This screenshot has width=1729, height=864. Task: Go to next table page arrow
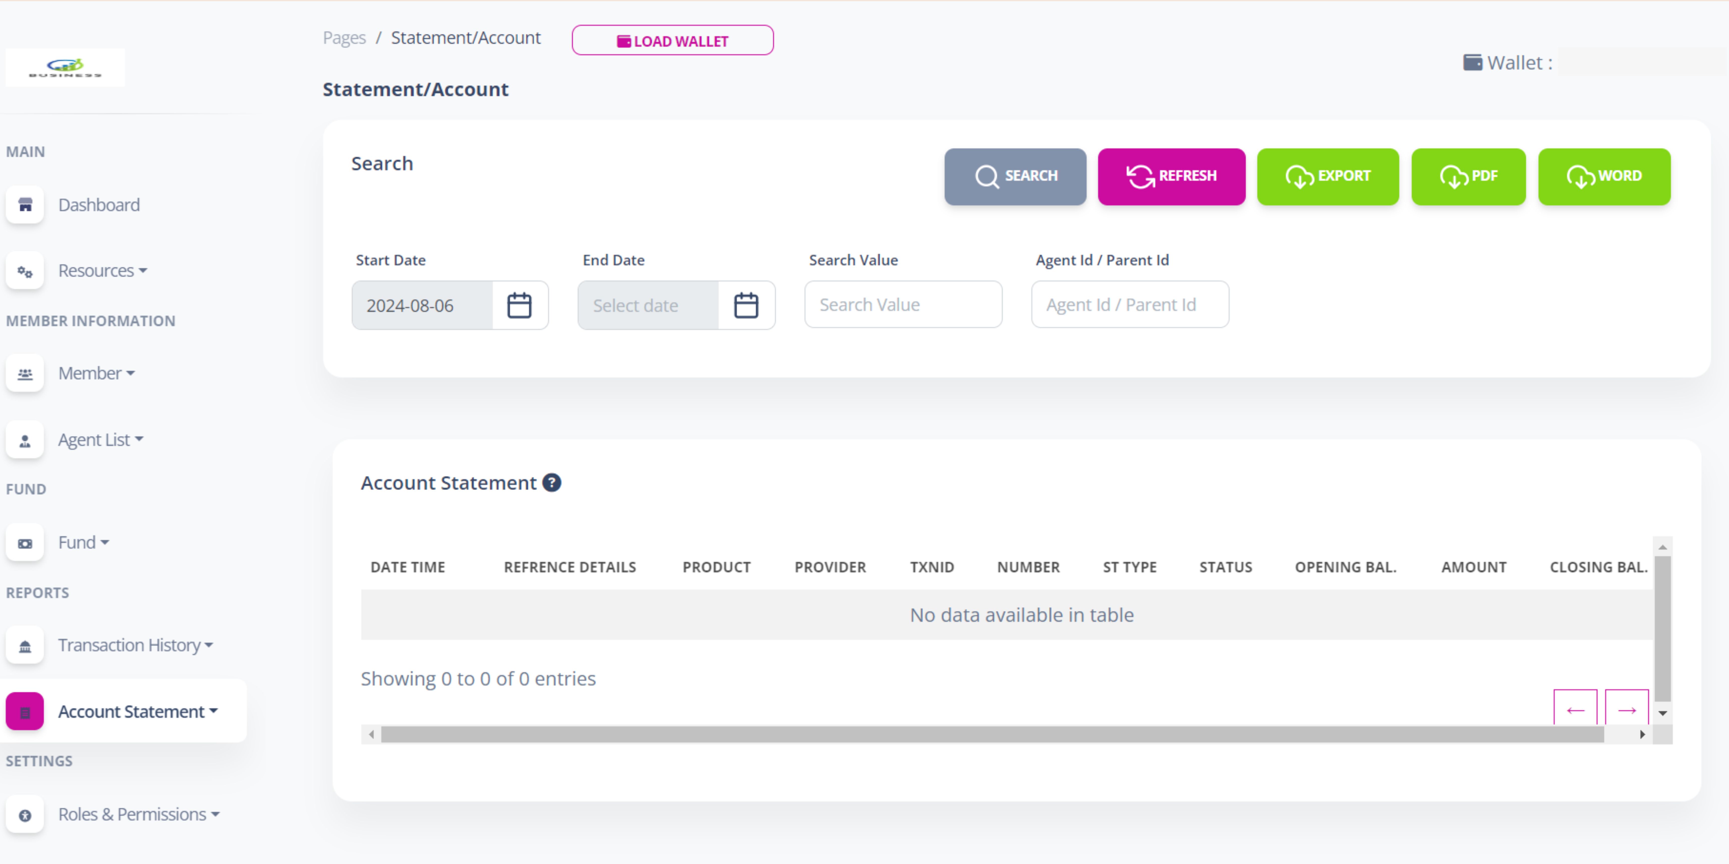1626,709
